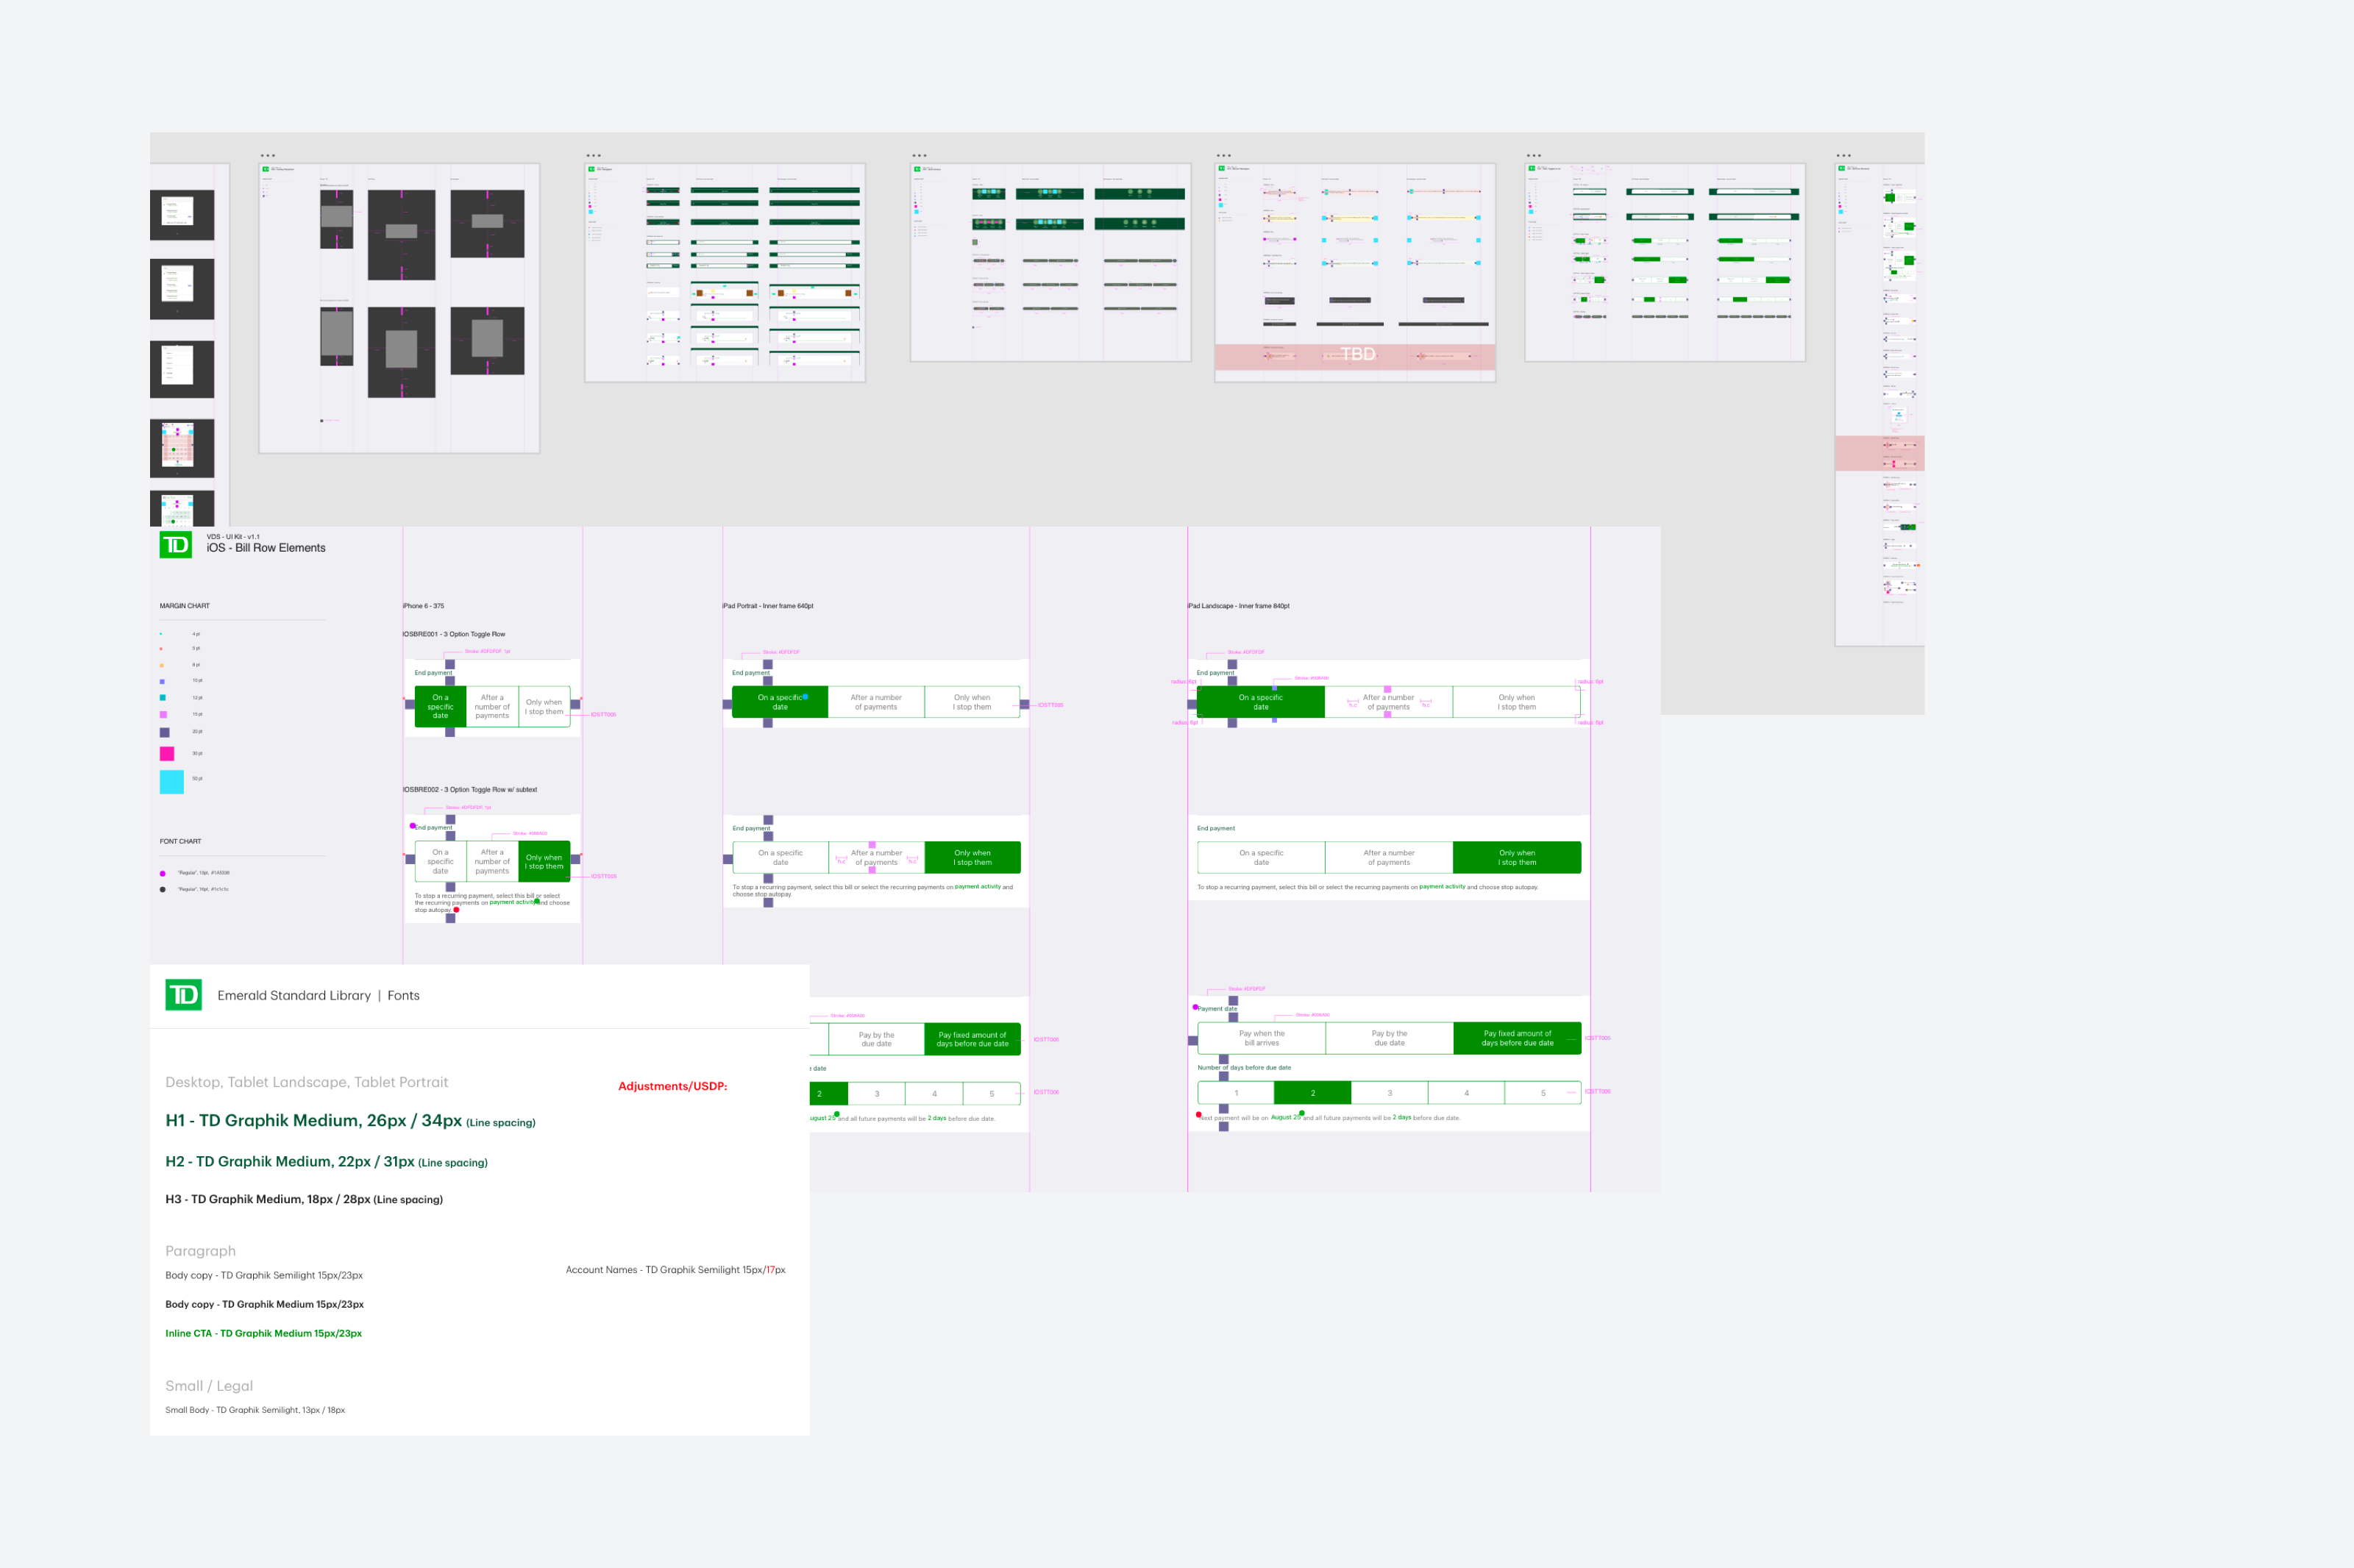Select day 4 in iPad Portrait number row
The height and width of the screenshot is (1568, 2354).
point(934,1094)
